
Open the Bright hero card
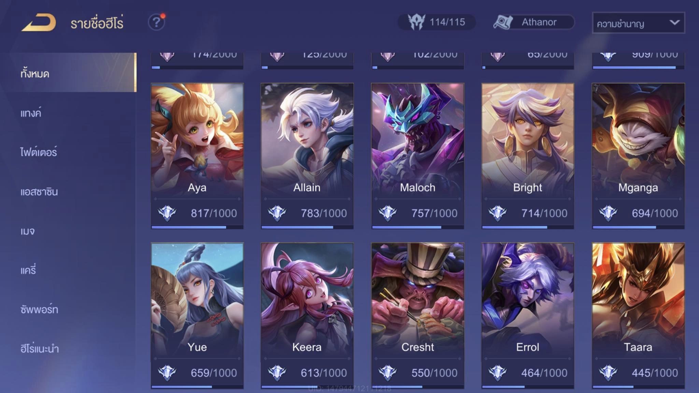pos(528,156)
